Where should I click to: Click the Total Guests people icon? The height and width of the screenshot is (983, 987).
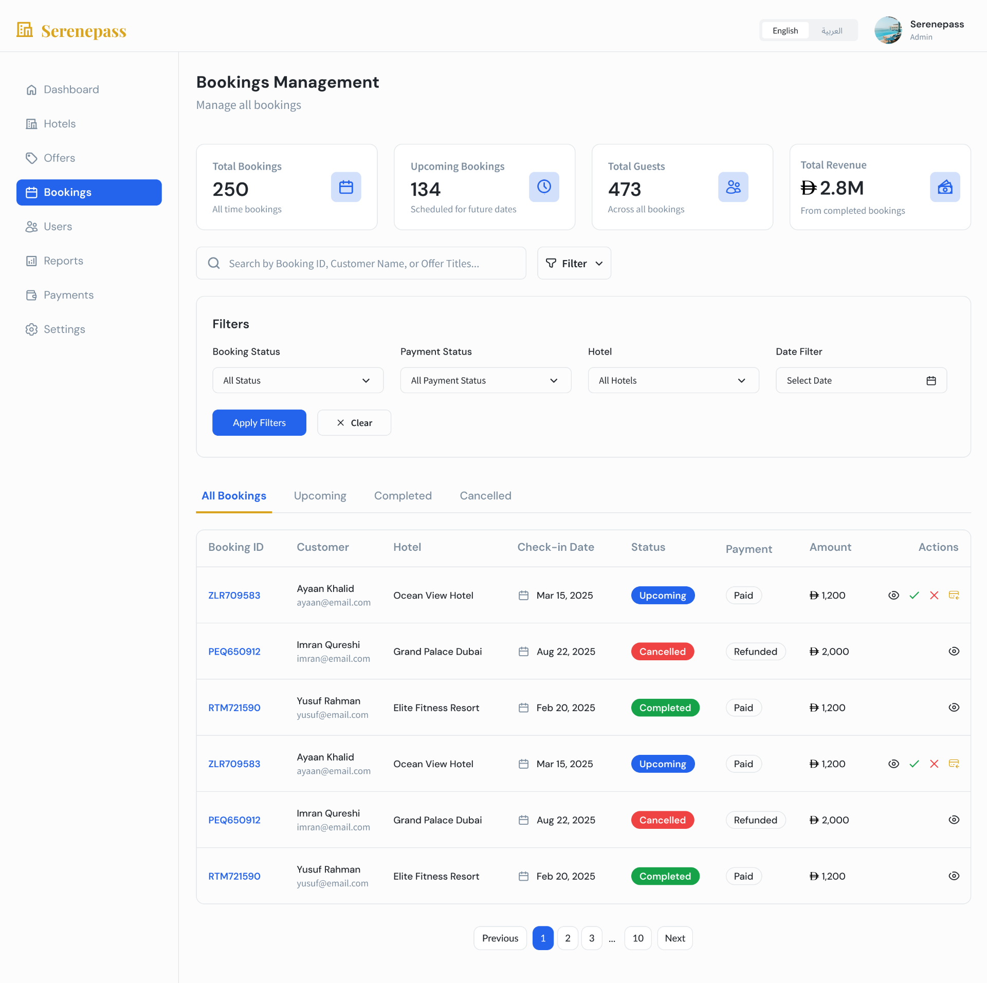pyautogui.click(x=733, y=187)
